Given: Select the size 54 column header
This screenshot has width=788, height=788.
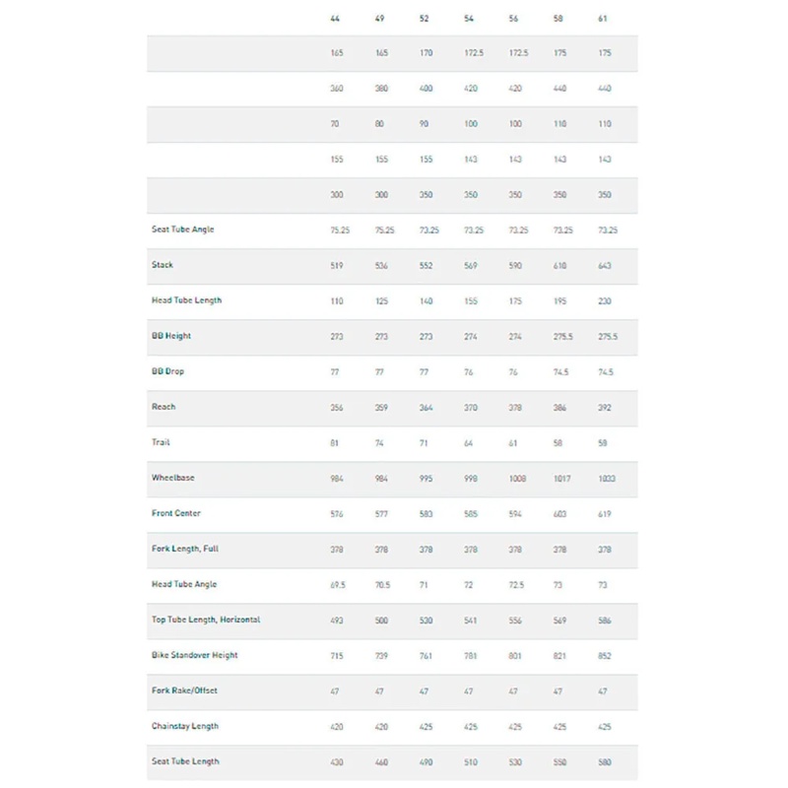Looking at the screenshot, I should click(x=468, y=18).
